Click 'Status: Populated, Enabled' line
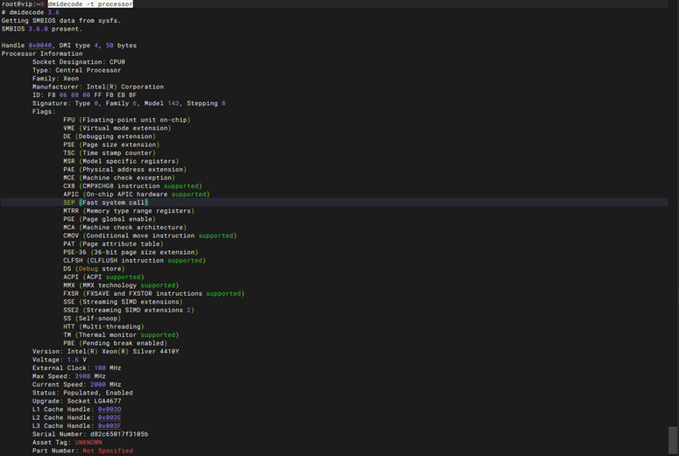This screenshot has height=456, width=679. (x=82, y=393)
